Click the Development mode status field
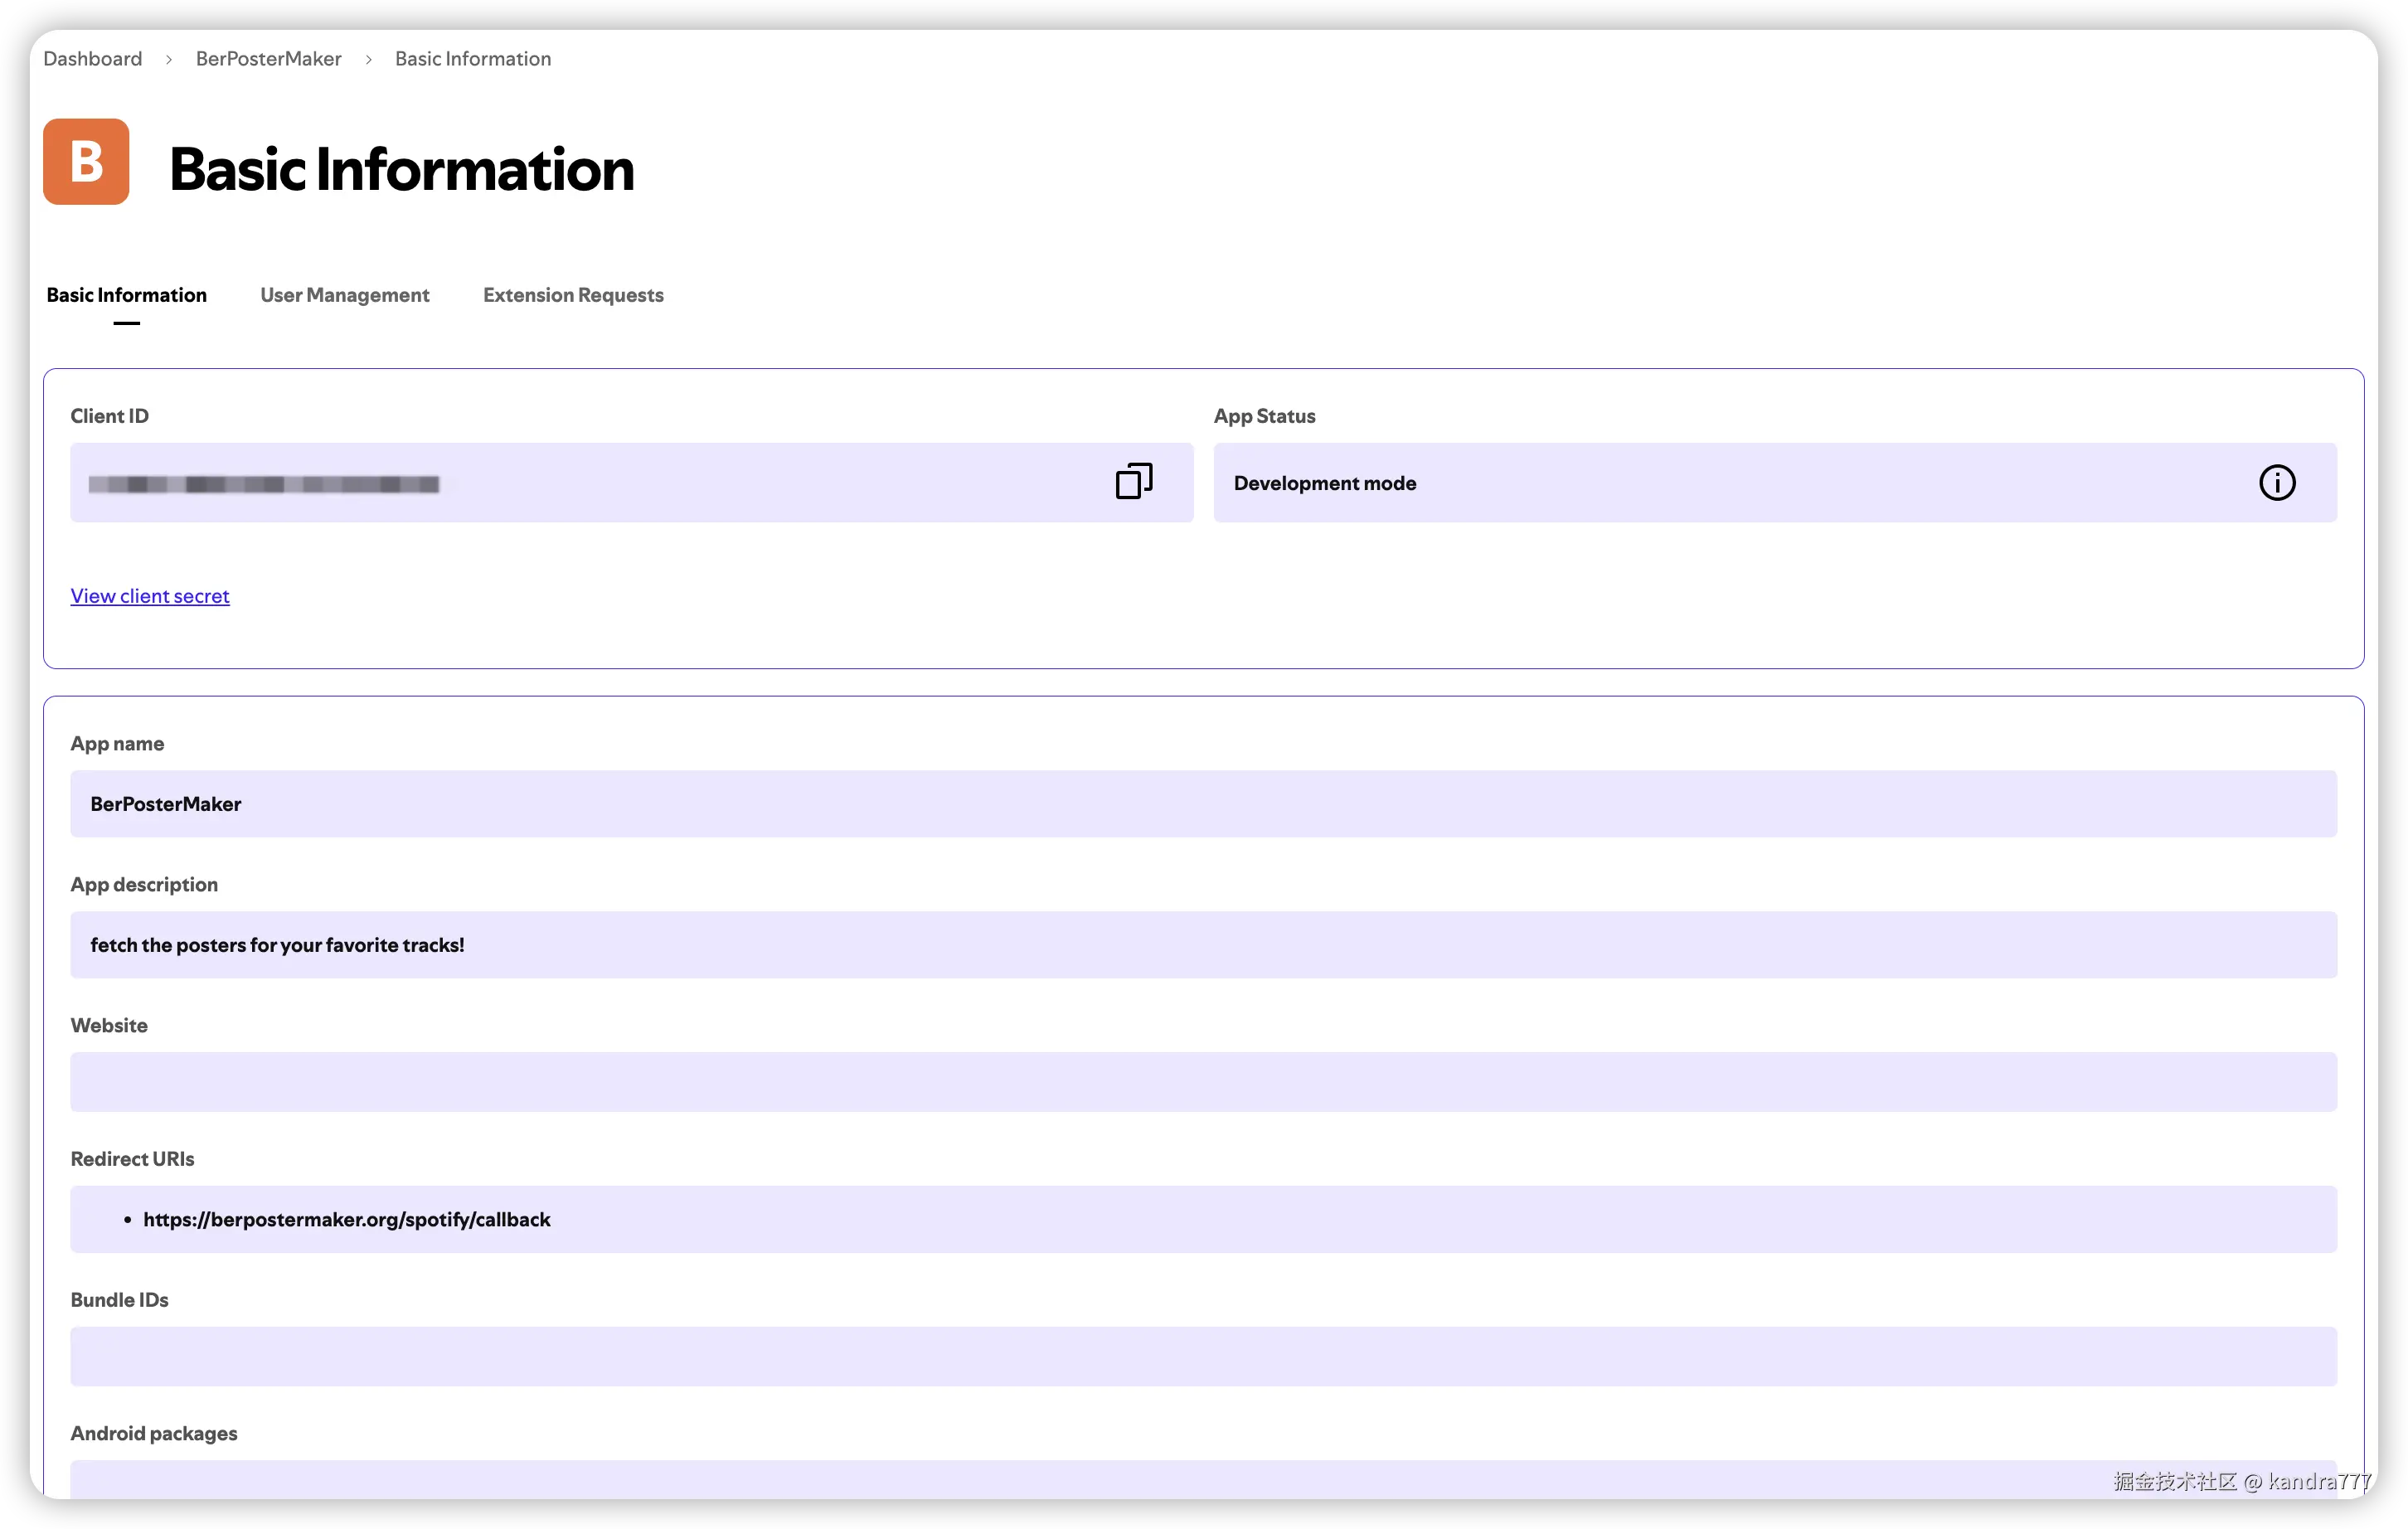The height and width of the screenshot is (1529, 2408). [x=1324, y=483]
